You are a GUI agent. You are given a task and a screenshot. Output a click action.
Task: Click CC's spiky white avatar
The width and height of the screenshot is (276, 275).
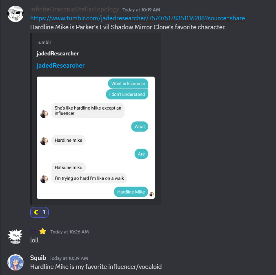coord(15,236)
